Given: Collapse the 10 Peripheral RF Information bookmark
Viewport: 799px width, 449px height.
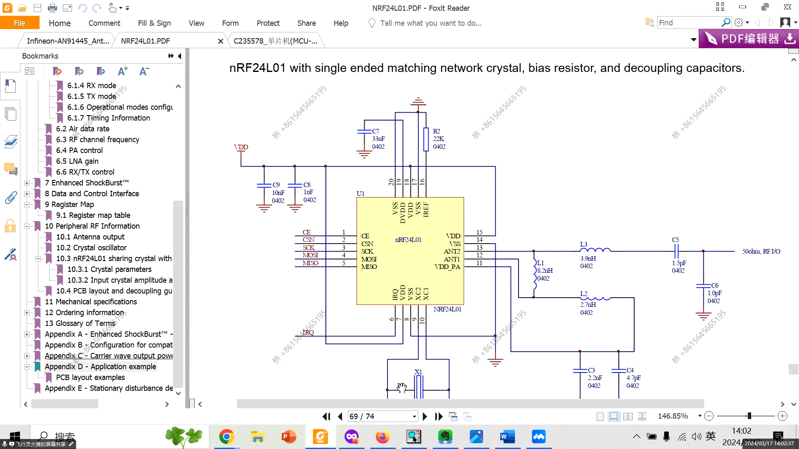Looking at the screenshot, I should pos(27,226).
